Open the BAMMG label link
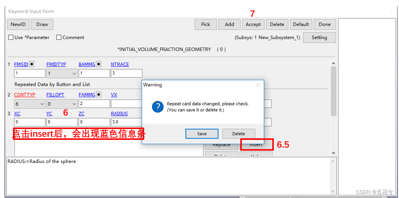This screenshot has width=399, height=198. 87,65
